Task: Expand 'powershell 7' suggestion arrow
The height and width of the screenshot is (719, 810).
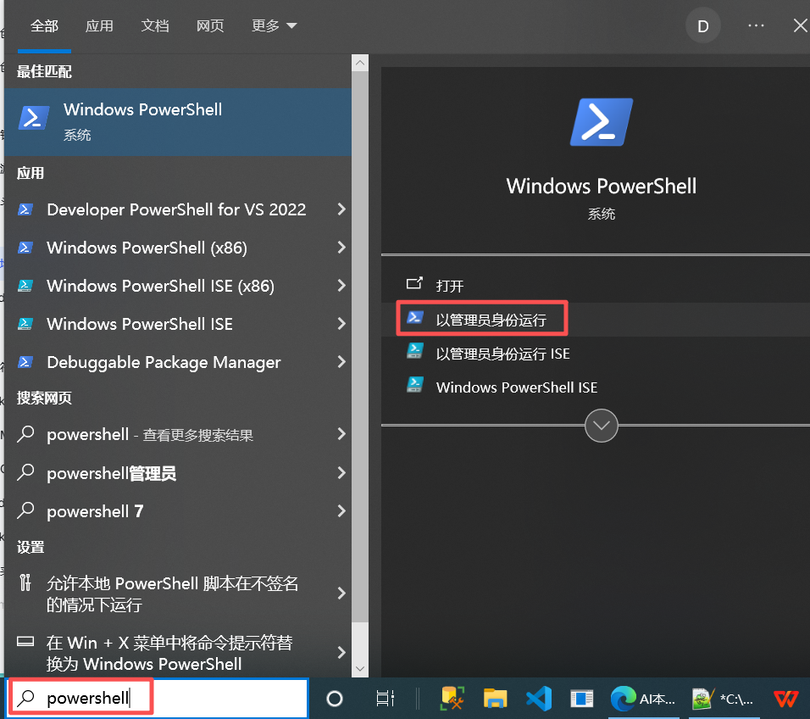Action: tap(341, 510)
